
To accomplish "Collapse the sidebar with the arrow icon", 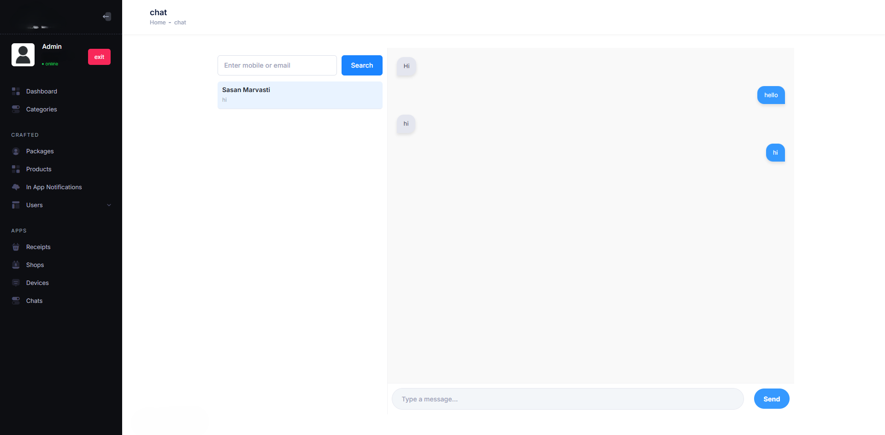I will tap(106, 17).
